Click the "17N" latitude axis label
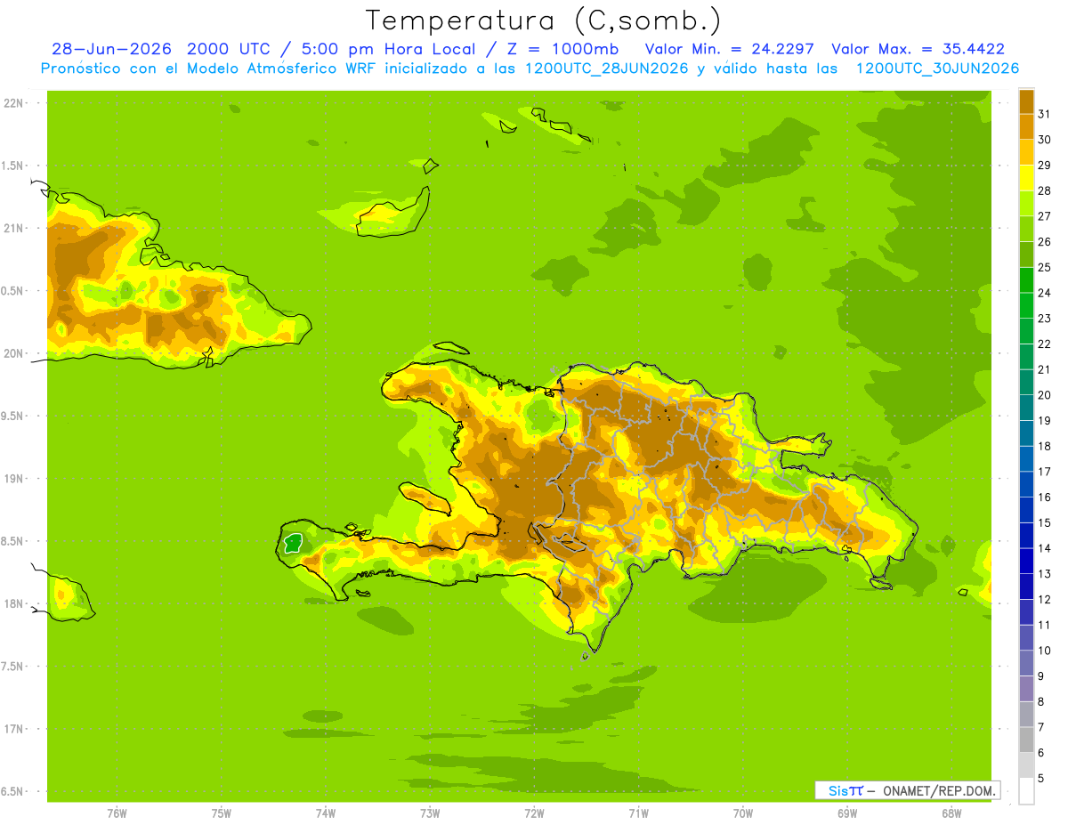Viewport: 1068px width, 825px height. click(x=14, y=729)
